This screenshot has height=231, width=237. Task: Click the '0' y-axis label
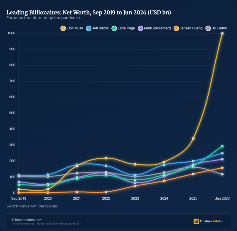coord(14,193)
